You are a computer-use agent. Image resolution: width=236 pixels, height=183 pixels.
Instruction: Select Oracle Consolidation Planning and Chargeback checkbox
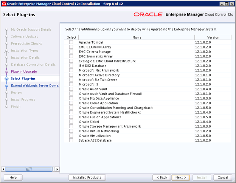[x=71, y=108]
